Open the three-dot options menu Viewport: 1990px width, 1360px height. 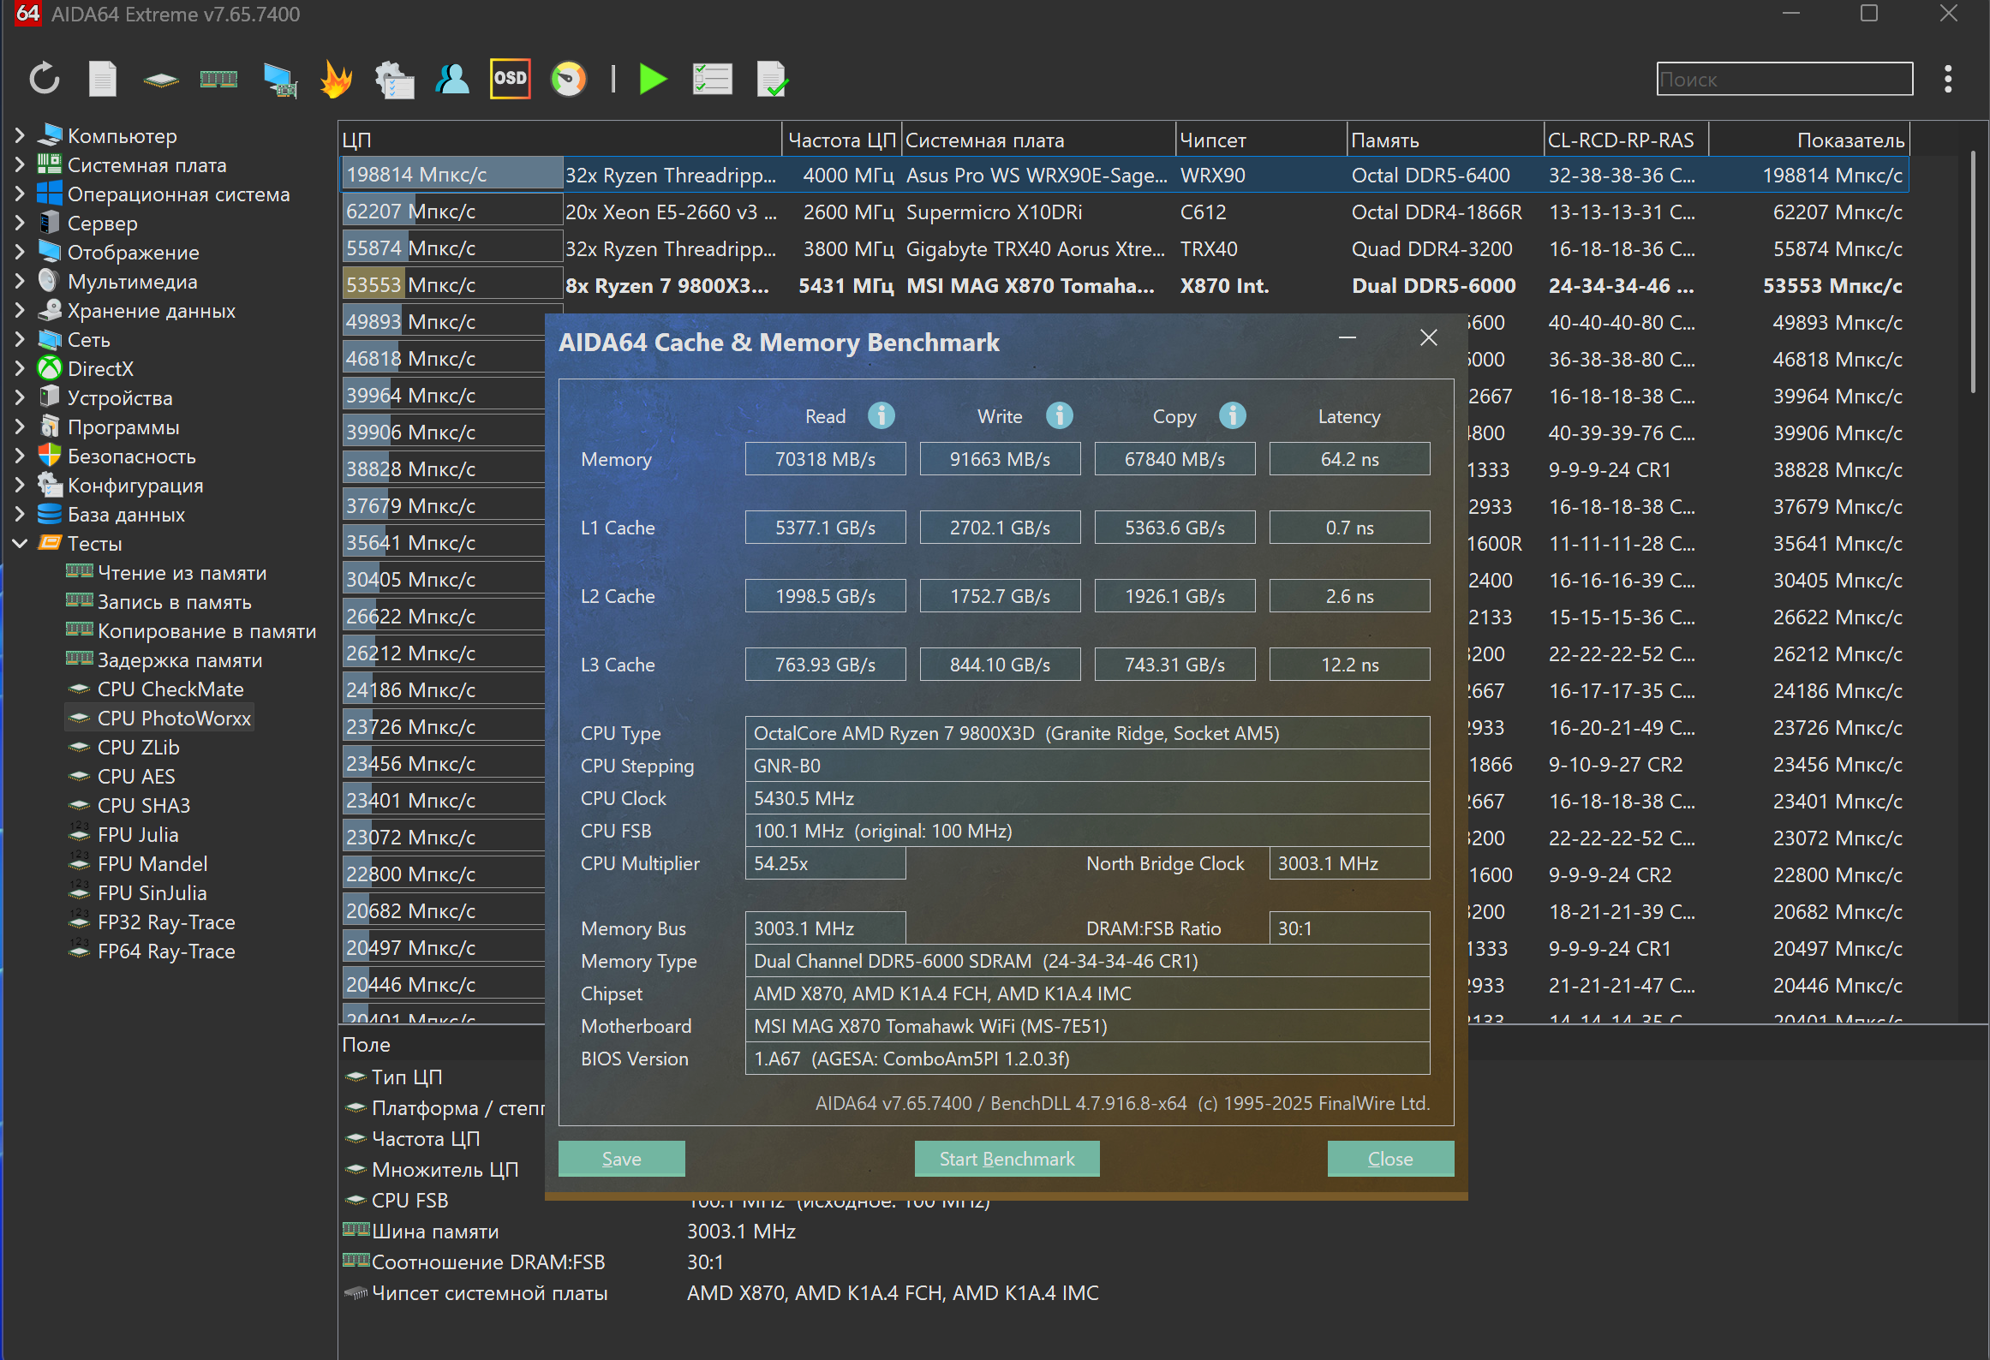pyautogui.click(x=1948, y=79)
